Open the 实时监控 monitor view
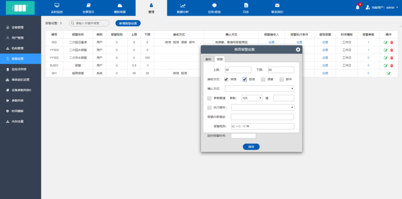This screenshot has width=402, height=199. pos(57,8)
